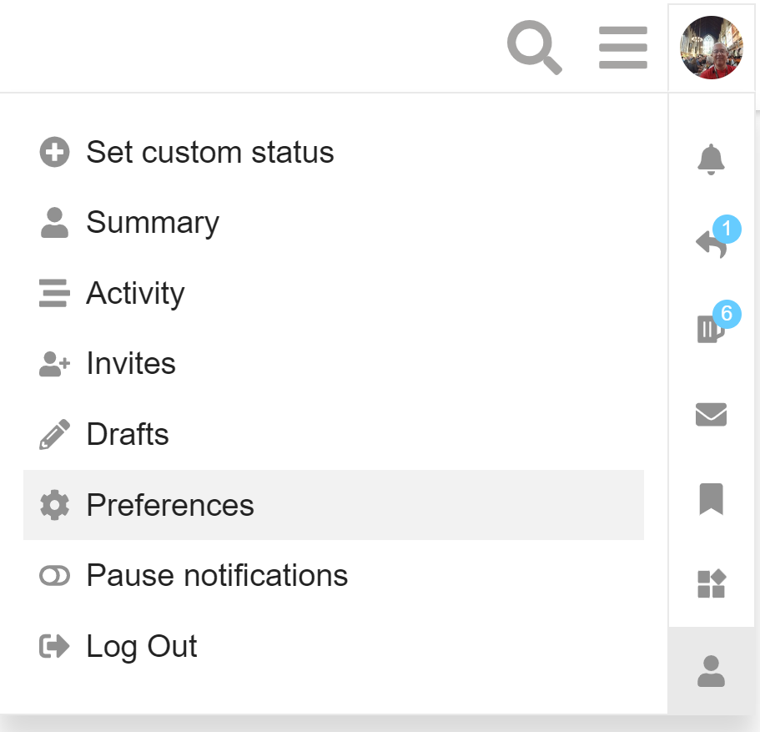Screen dimensions: 760x732
Task: Show the bookmarks tab
Action: click(711, 499)
